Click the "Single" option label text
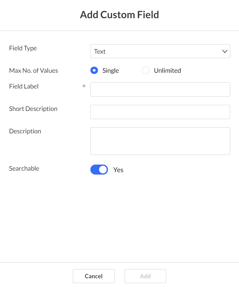Screen dimensions: 239x287 click(111, 71)
